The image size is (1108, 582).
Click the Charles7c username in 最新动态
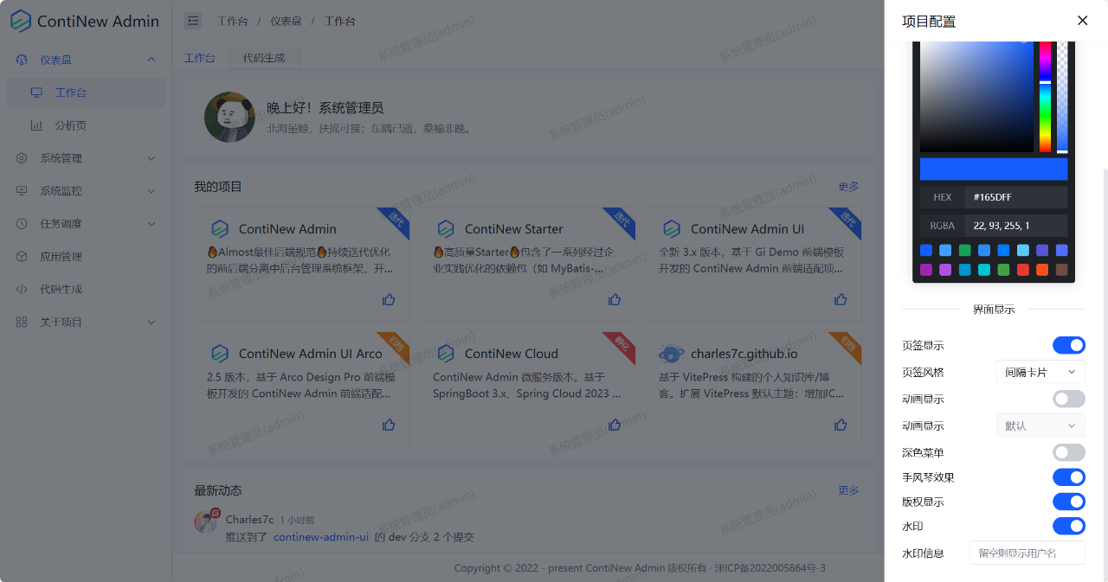(x=249, y=520)
